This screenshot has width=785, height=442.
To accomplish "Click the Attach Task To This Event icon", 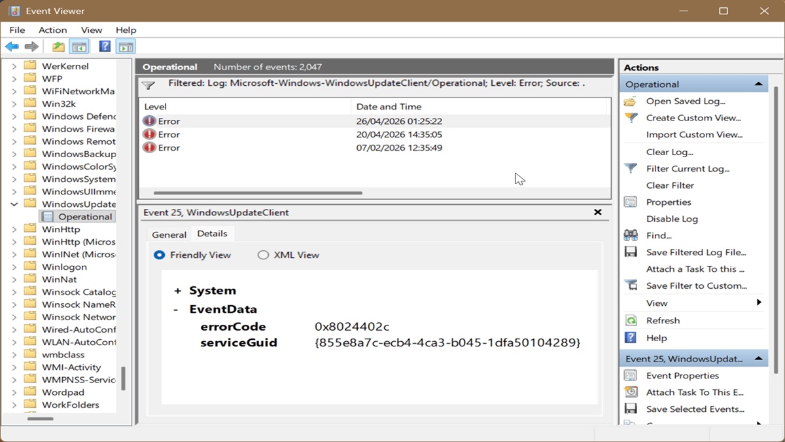I will click(x=631, y=392).
